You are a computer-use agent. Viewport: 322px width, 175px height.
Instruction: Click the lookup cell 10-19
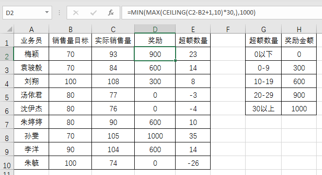click(264, 81)
